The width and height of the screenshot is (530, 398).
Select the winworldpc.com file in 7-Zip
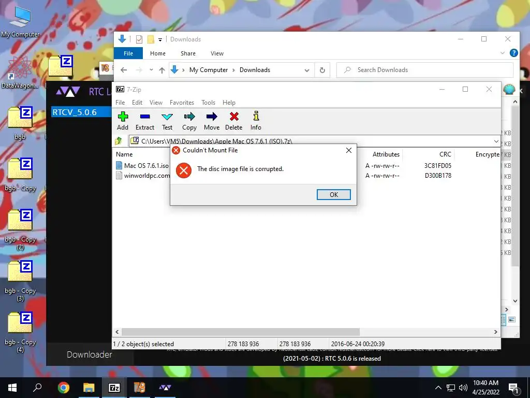tap(143, 175)
